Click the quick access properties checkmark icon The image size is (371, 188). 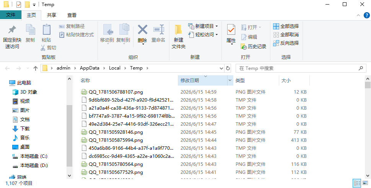tap(18, 5)
